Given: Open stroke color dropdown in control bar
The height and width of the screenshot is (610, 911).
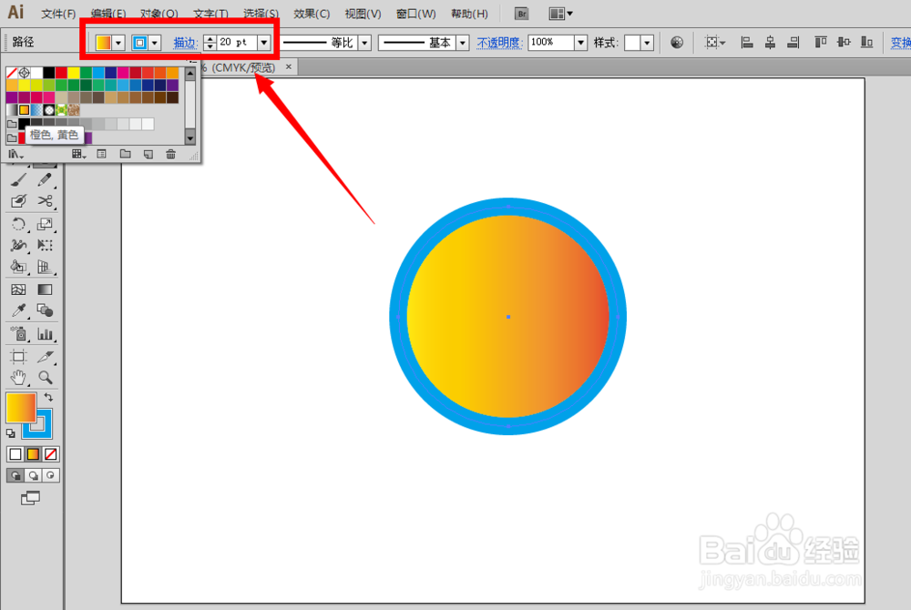Looking at the screenshot, I should pyautogui.click(x=155, y=43).
